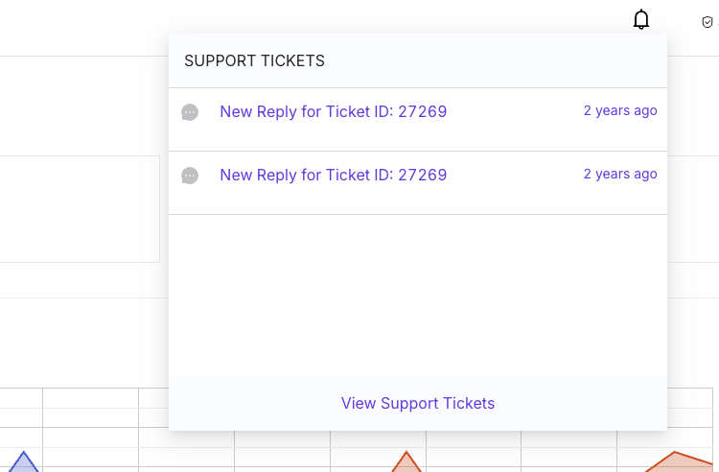
Task: Click the top header bar left of the panel
Action: coord(84,28)
